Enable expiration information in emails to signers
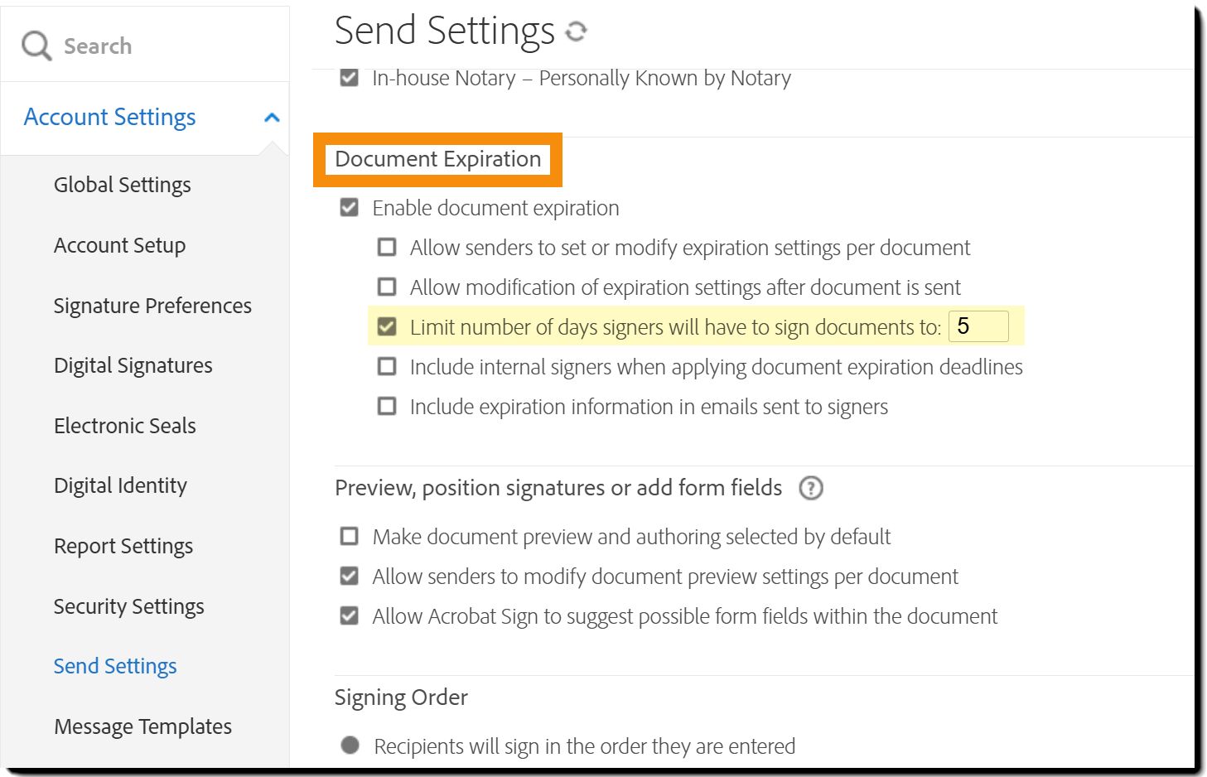The width and height of the screenshot is (1207, 777). pos(387,406)
